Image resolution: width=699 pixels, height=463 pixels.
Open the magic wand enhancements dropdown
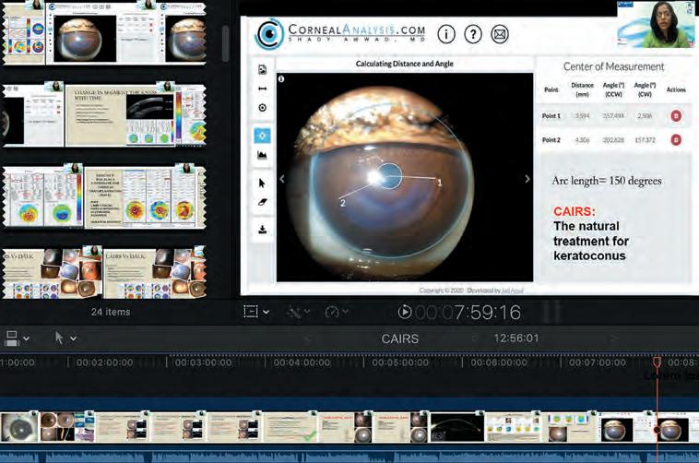[x=298, y=312]
